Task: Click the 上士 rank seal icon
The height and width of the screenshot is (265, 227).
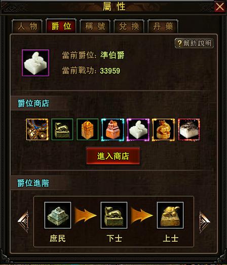Action: tap(170, 215)
